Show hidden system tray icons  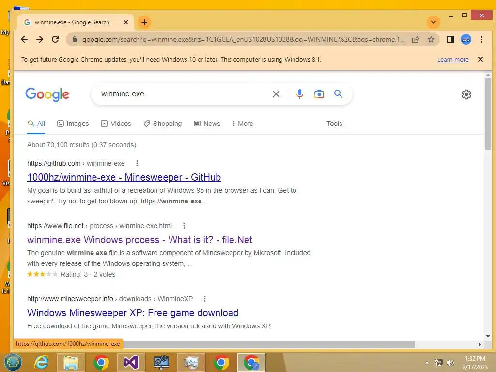(427, 363)
